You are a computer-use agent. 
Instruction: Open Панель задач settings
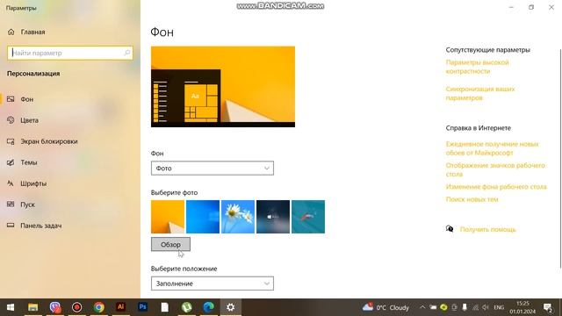tap(41, 226)
